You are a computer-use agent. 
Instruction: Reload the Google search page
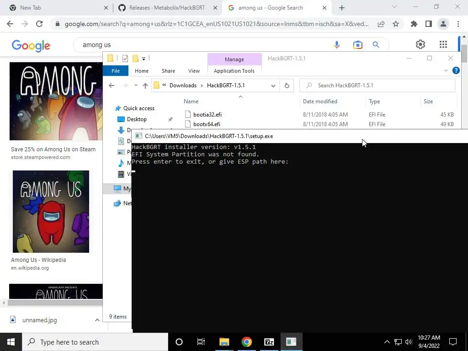coord(39,24)
